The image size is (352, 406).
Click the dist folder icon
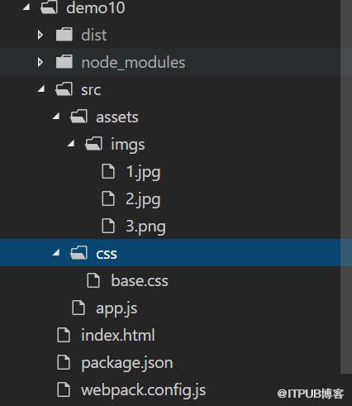tap(64, 35)
